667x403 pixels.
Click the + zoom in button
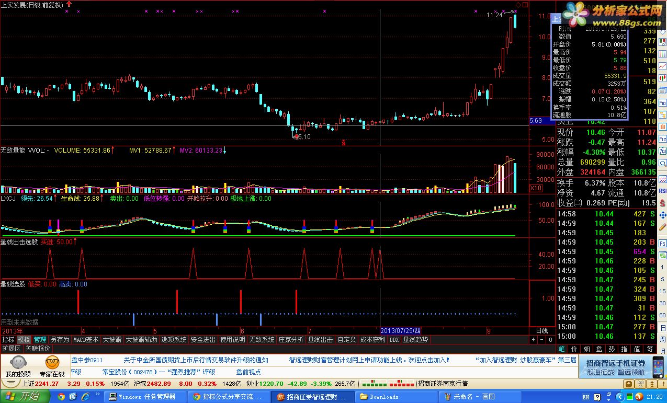534,340
